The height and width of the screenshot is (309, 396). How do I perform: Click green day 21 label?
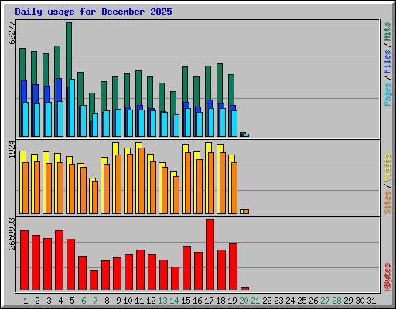255,301
